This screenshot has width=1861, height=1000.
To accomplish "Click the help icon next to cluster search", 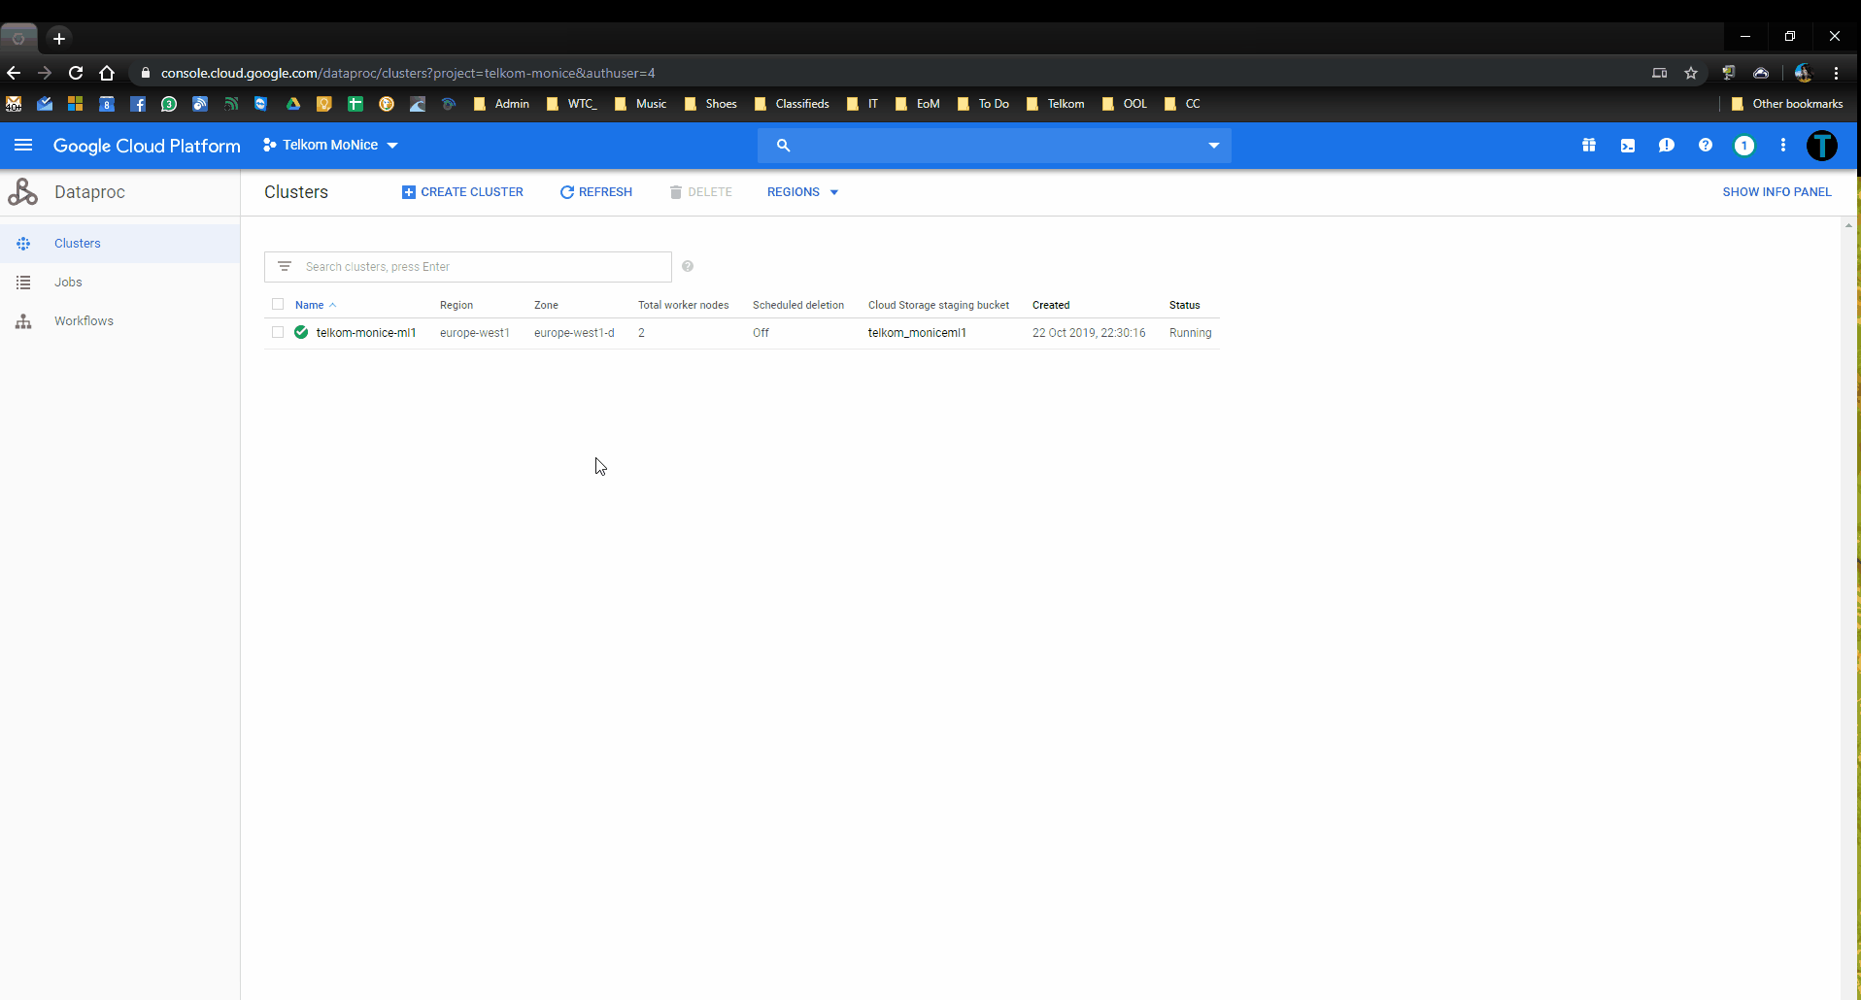I will click(688, 267).
